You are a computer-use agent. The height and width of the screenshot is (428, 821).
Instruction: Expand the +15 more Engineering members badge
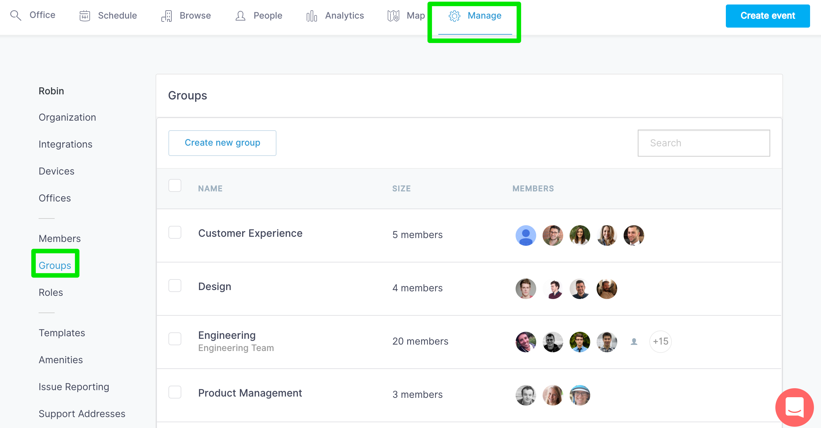pyautogui.click(x=660, y=341)
